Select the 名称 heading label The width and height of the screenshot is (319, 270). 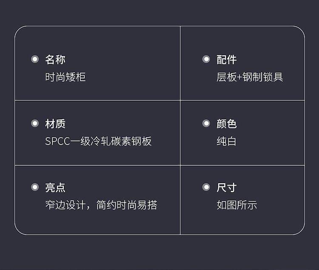pyautogui.click(x=55, y=60)
